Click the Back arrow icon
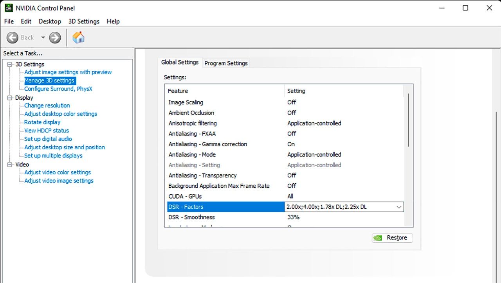 click(13, 38)
